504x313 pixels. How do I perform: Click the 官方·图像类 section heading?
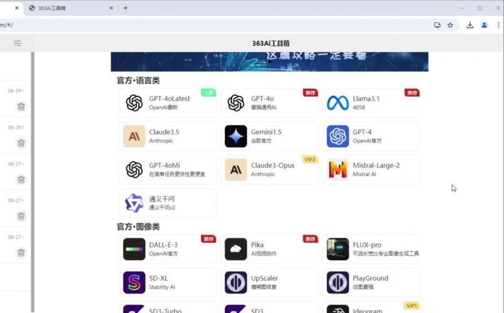(138, 227)
